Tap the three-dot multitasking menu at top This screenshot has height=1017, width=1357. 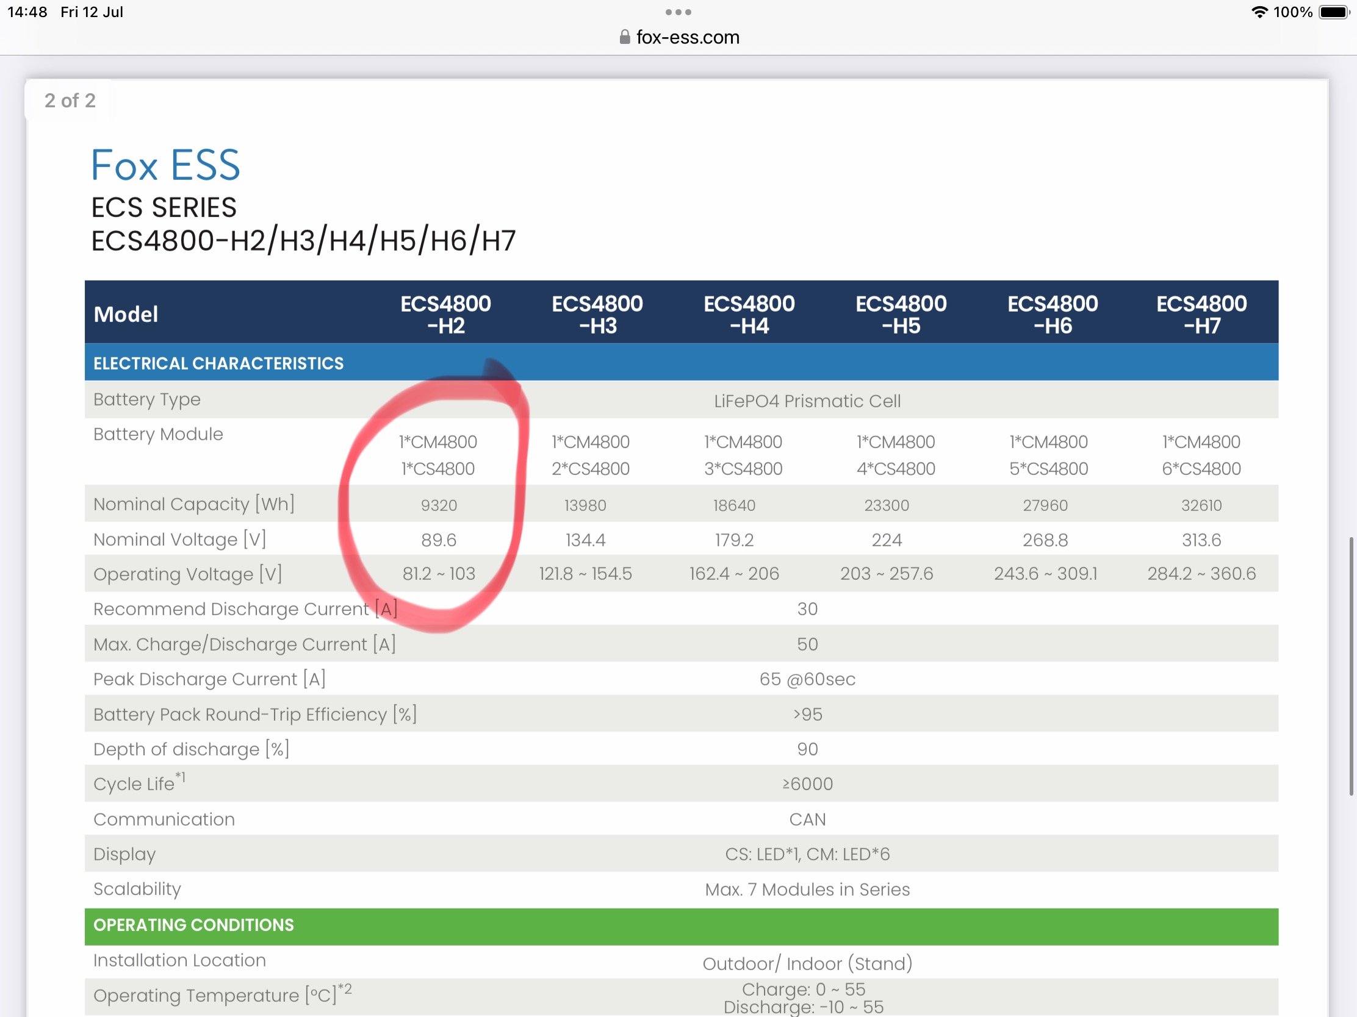coord(678,12)
